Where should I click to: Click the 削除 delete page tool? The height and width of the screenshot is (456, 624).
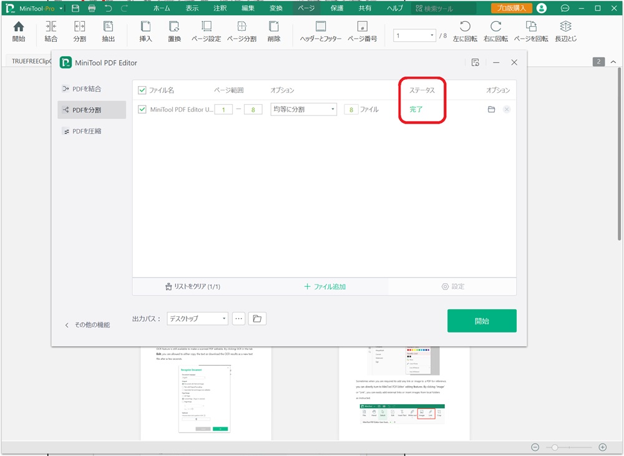274,31
